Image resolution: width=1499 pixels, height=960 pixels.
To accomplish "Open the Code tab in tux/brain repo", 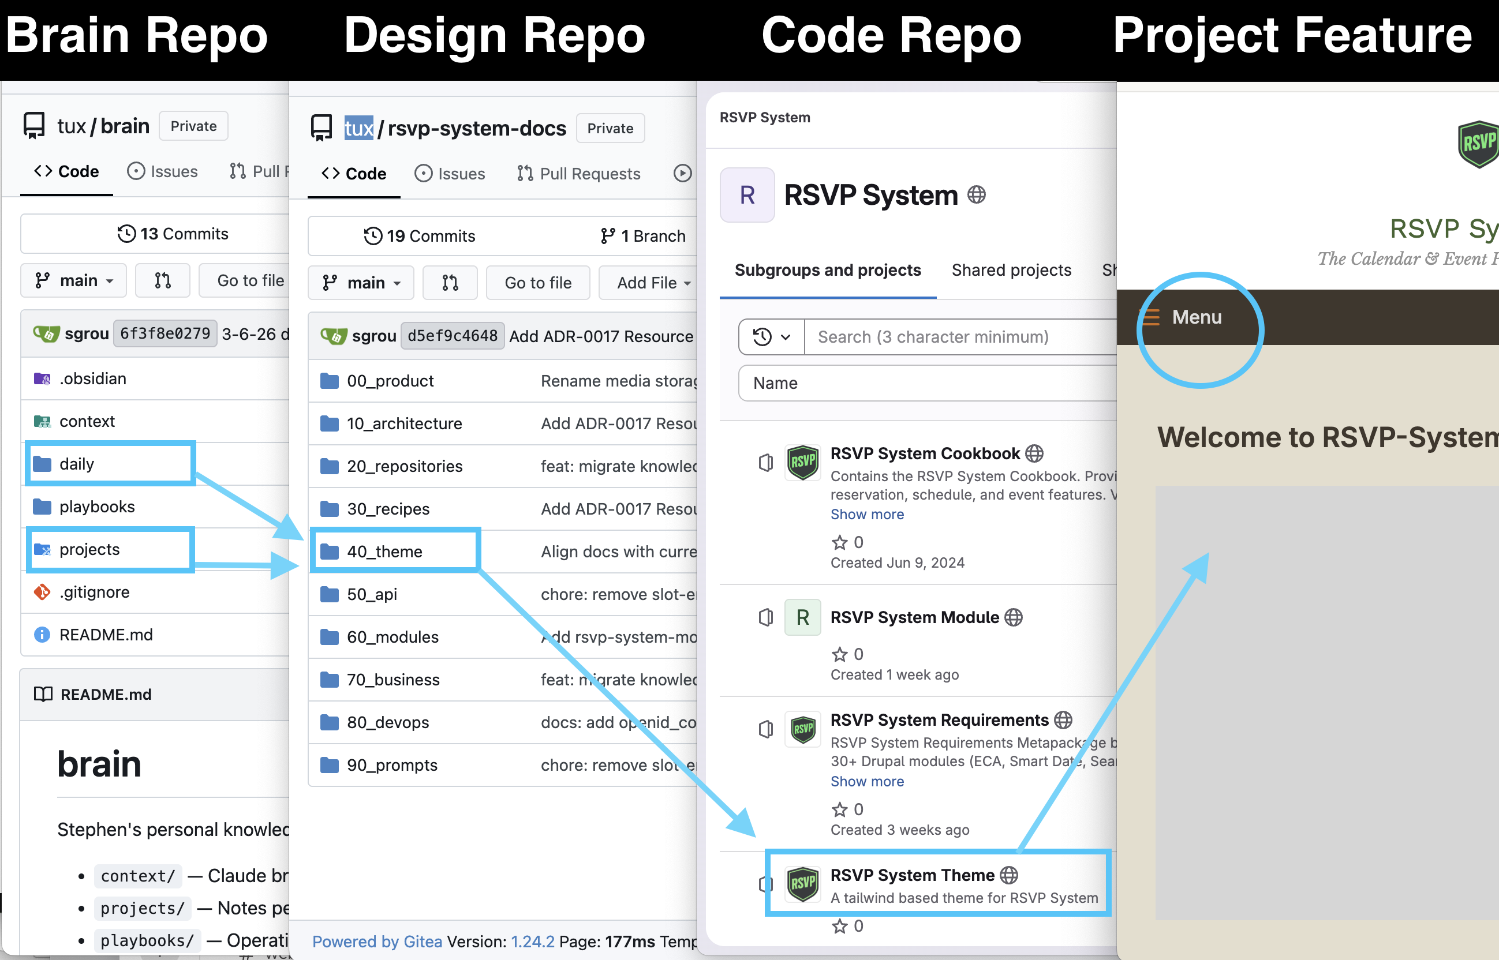I will 67,171.
